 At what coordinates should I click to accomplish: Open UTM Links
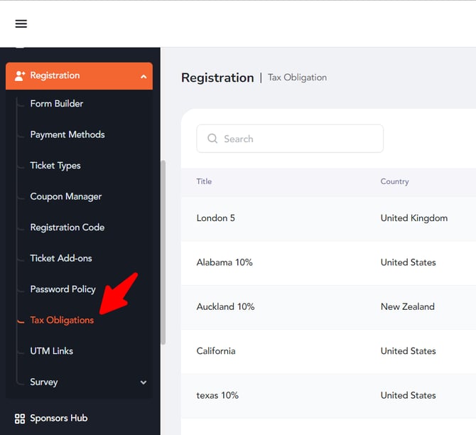(x=51, y=351)
